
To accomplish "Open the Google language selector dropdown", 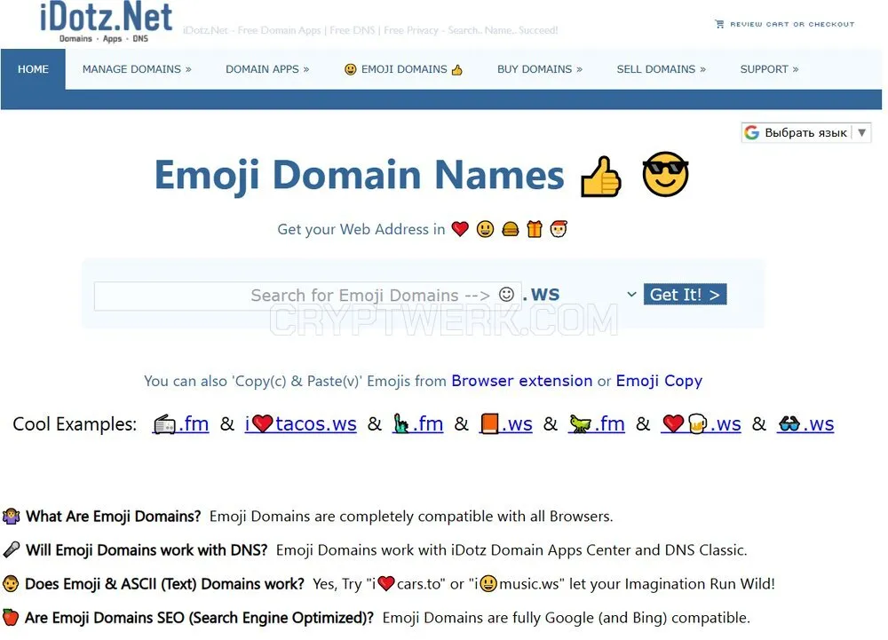I will (x=806, y=132).
